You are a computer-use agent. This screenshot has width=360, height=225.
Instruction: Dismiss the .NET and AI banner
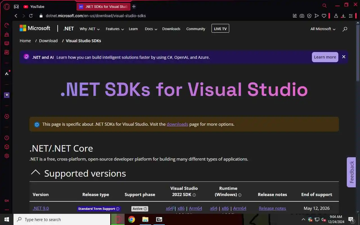click(344, 57)
